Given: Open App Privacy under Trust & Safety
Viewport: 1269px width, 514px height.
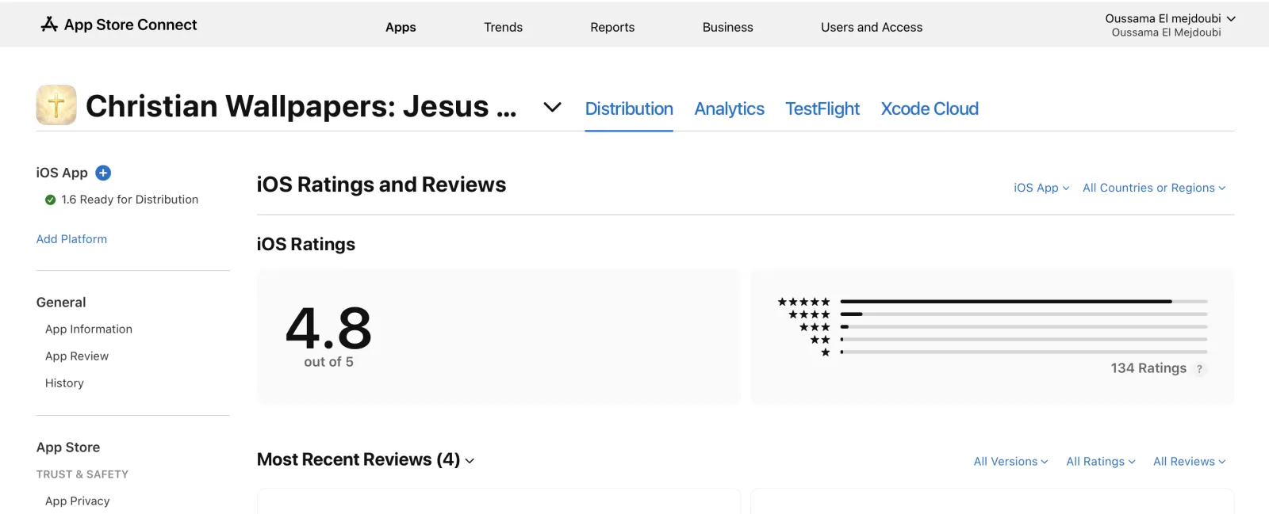Looking at the screenshot, I should pyautogui.click(x=78, y=501).
